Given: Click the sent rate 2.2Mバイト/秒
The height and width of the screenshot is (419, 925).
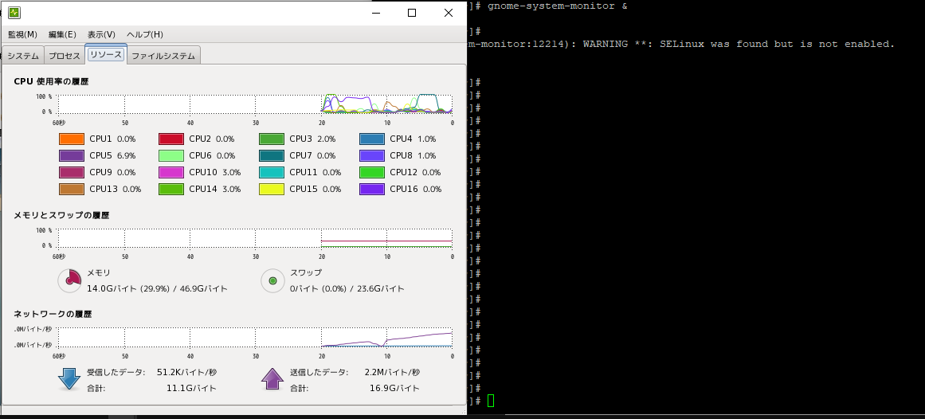Looking at the screenshot, I should coord(392,372).
